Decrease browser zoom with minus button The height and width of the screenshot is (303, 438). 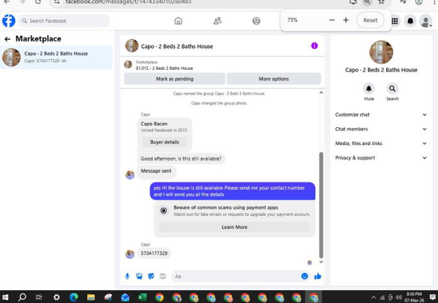pos(332,20)
